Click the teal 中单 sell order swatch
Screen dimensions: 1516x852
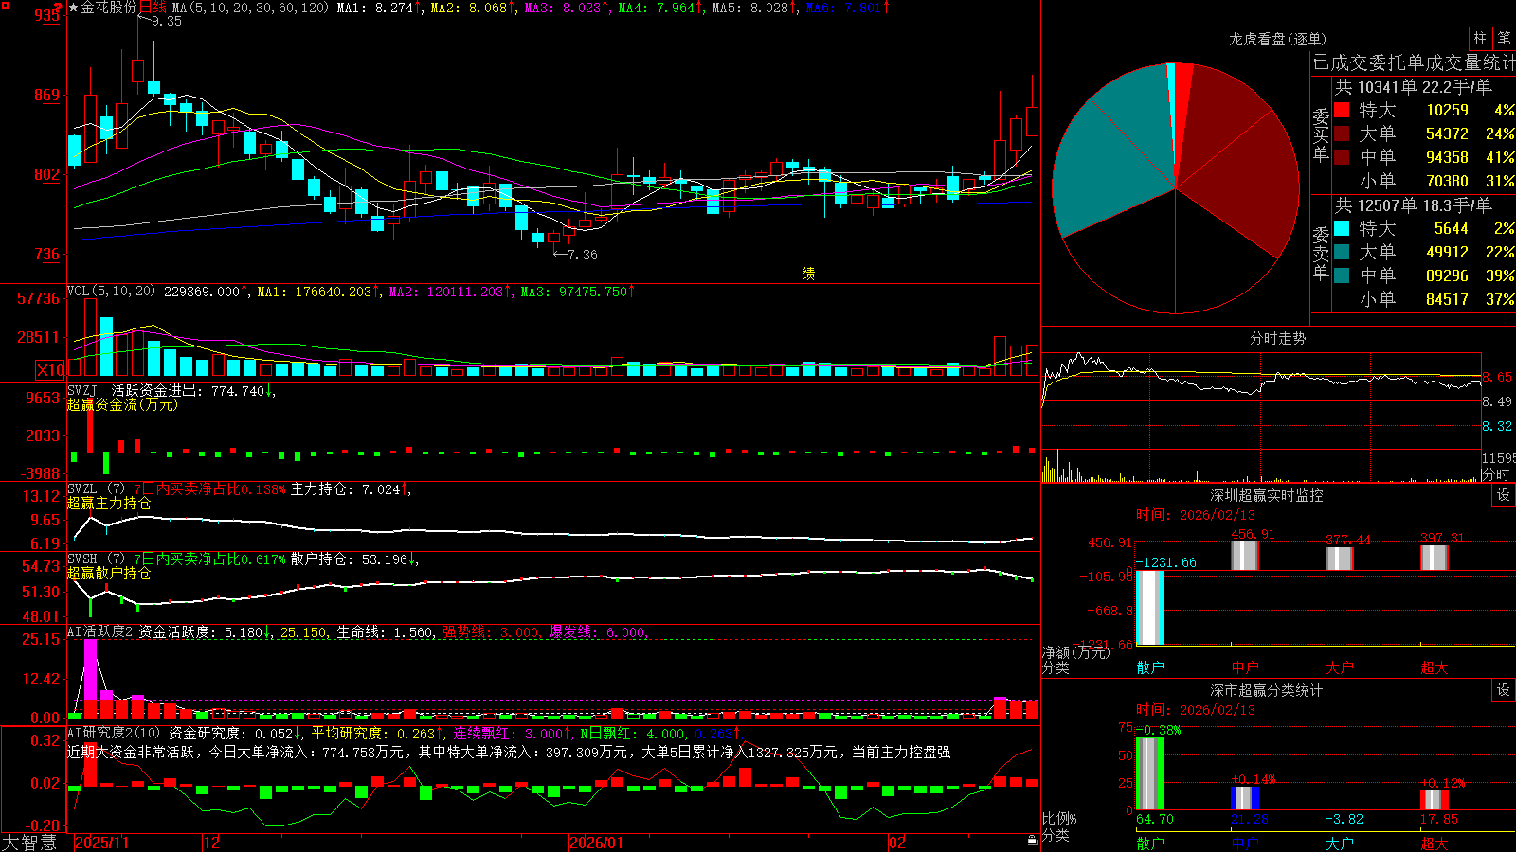click(x=1342, y=275)
